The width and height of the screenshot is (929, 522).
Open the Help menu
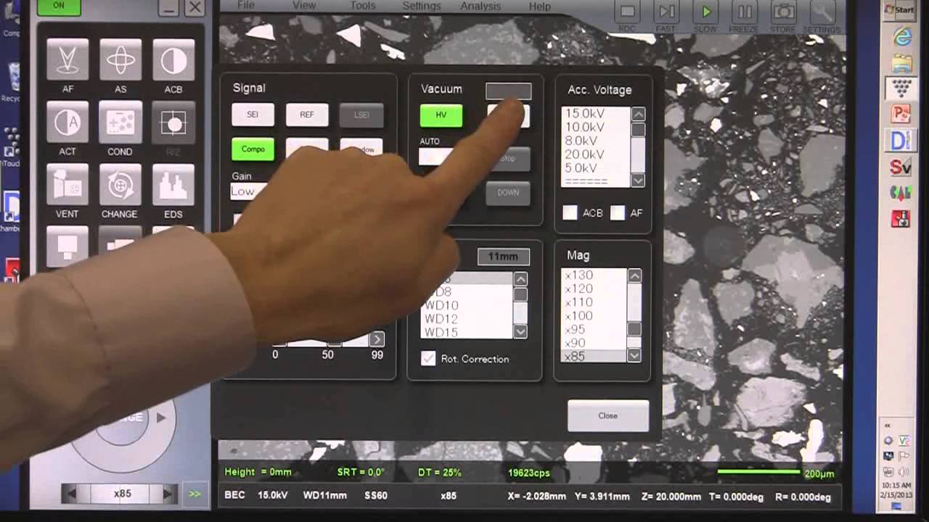tap(540, 6)
